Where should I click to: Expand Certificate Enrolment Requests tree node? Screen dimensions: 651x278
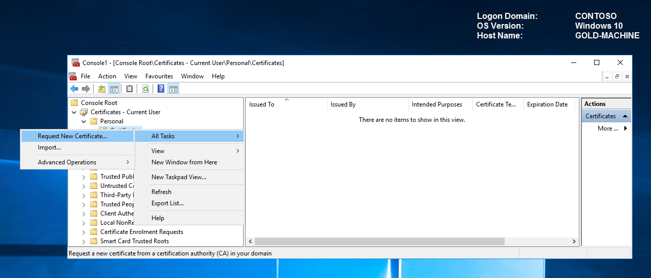pos(84,231)
